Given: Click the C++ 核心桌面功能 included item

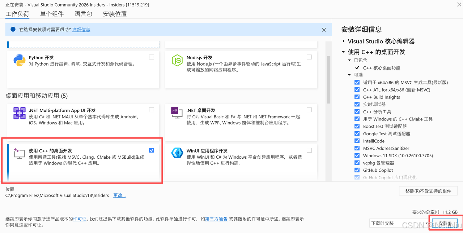Looking at the screenshot, I should (x=381, y=68).
